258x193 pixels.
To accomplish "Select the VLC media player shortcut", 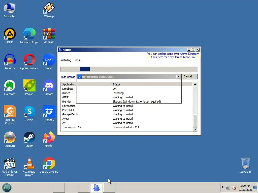I will tap(29, 167).
